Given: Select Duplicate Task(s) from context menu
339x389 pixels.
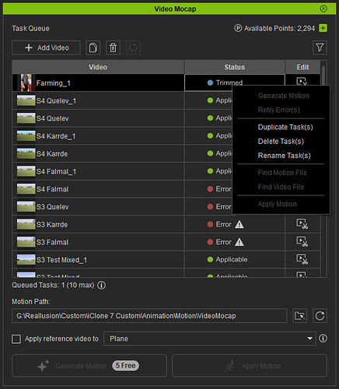Looking at the screenshot, I should (285, 127).
